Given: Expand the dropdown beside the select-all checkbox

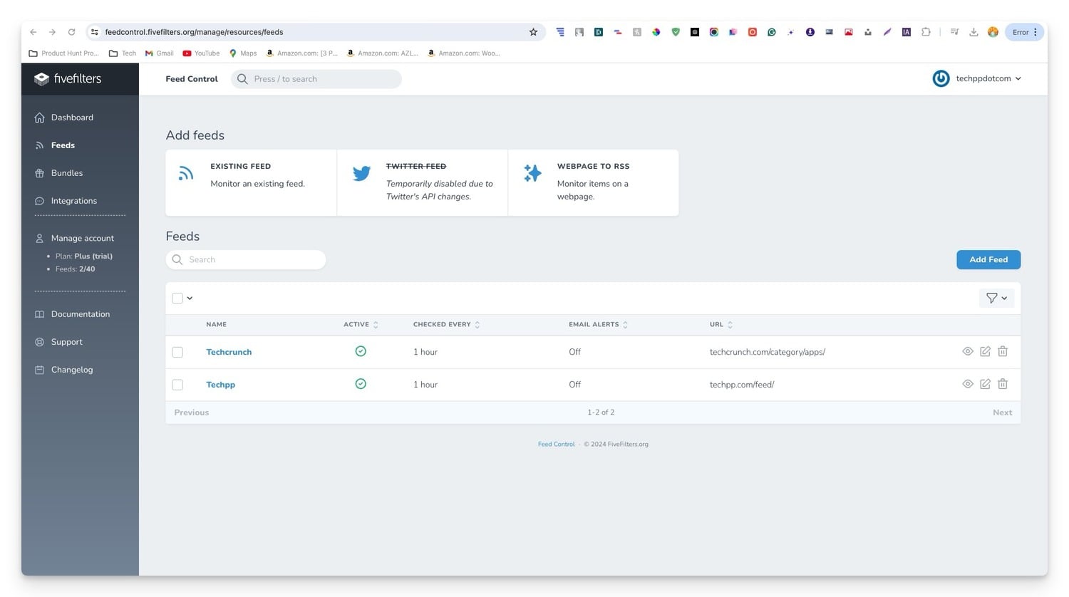Looking at the screenshot, I should [x=190, y=298].
